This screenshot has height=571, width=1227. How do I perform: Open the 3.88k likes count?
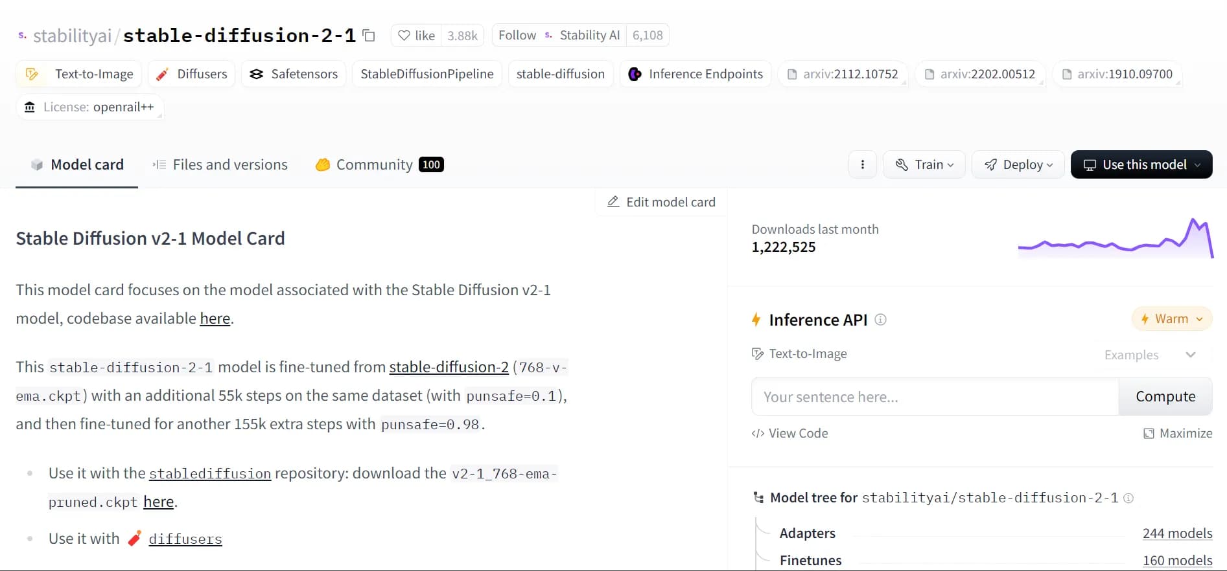[463, 36]
